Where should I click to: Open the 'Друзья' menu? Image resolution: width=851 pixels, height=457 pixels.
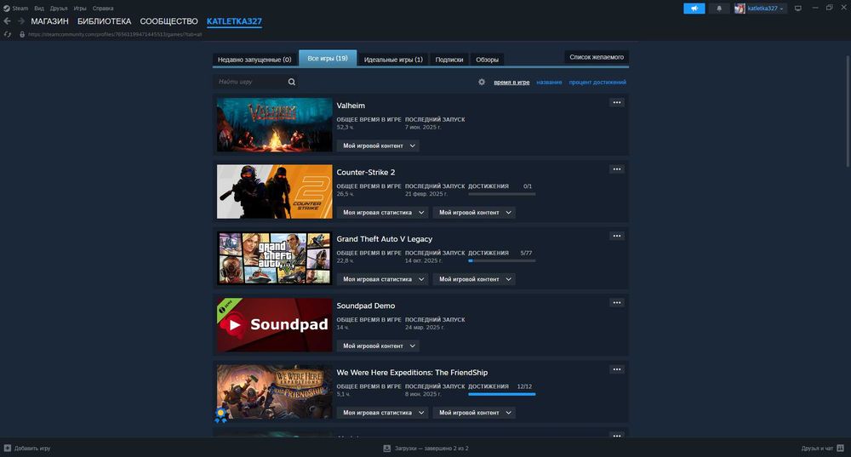[59, 9]
